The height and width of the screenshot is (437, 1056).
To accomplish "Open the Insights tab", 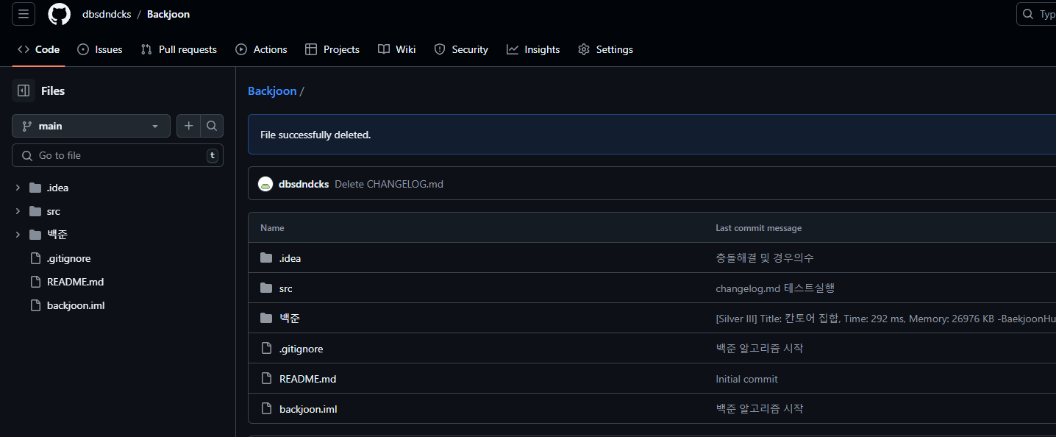I will click(533, 49).
